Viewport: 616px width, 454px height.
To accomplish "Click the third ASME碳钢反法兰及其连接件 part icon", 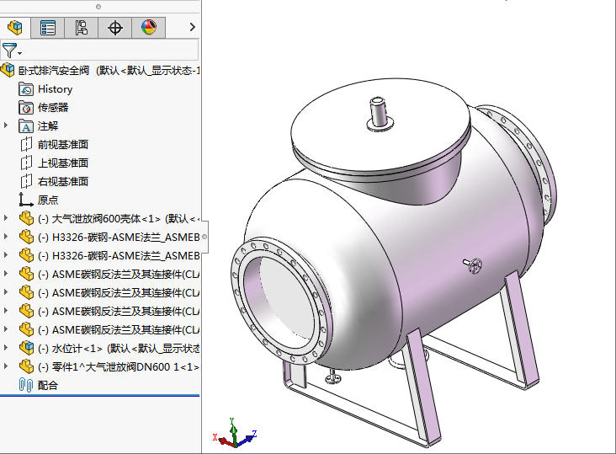I will pyautogui.click(x=26, y=311).
